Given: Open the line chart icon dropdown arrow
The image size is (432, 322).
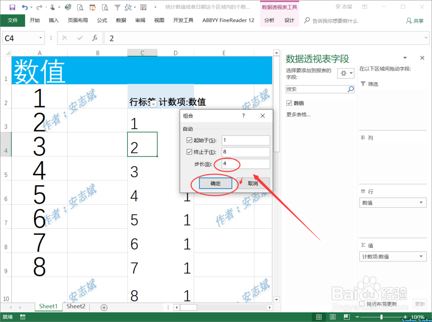Looking at the screenshot, I should (134, 7).
